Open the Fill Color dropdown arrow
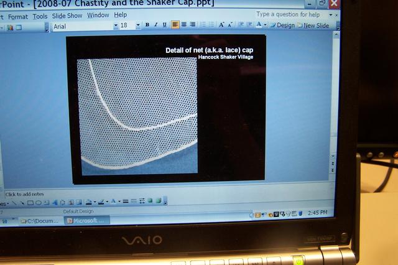 pyautogui.click(x=95, y=202)
